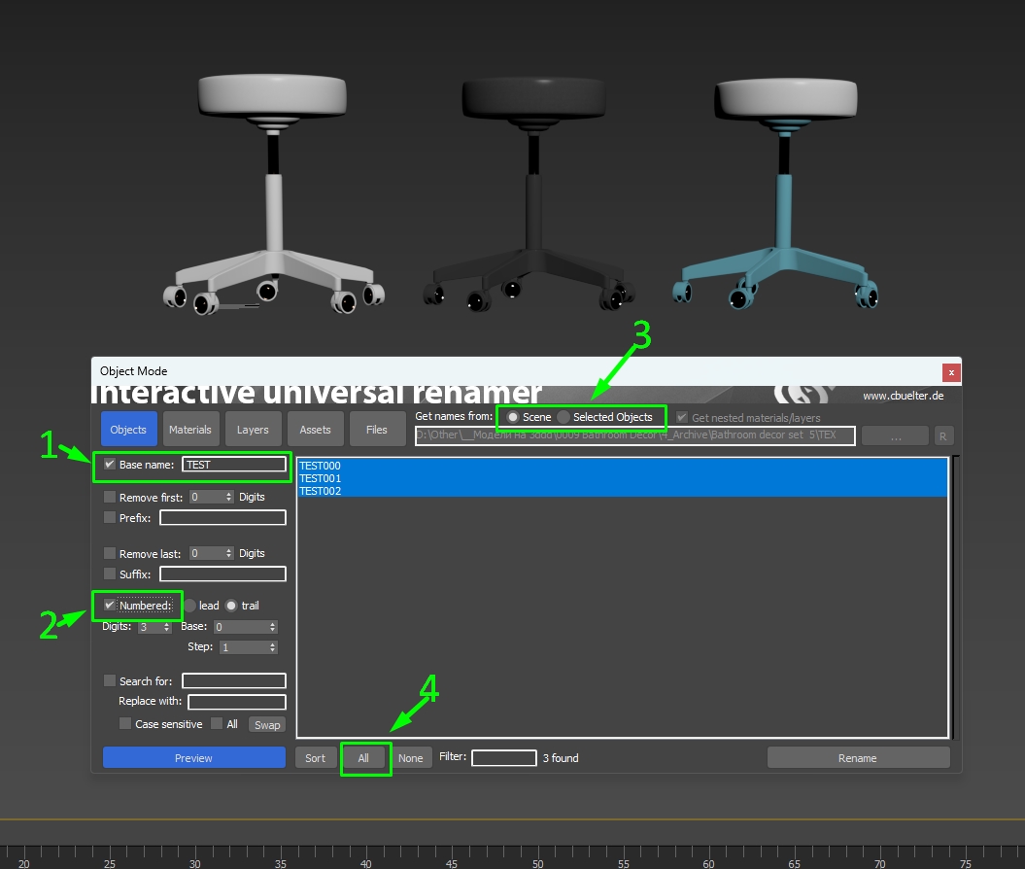Viewport: 1025px width, 869px height.
Task: Click the All selection button
Action: click(x=363, y=758)
